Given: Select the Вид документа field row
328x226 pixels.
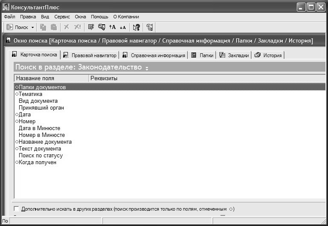Looking at the screenshot, I should [170, 101].
